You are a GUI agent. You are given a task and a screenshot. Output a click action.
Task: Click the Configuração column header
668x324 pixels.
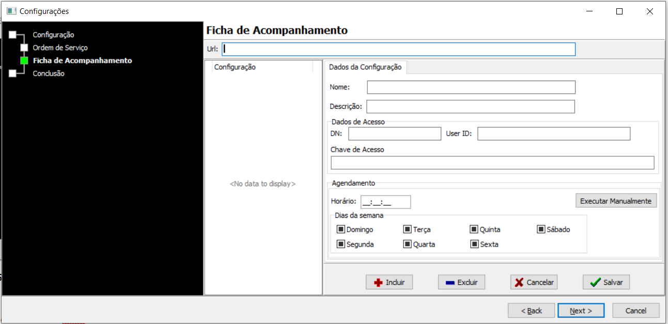click(x=262, y=67)
